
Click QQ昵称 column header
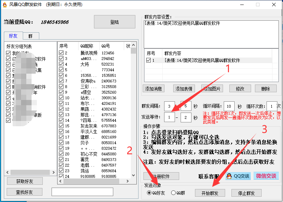(89, 46)
